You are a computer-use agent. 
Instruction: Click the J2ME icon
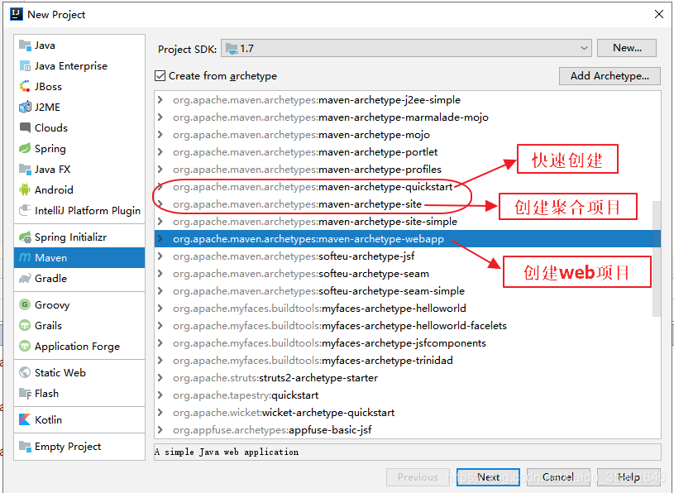25,107
